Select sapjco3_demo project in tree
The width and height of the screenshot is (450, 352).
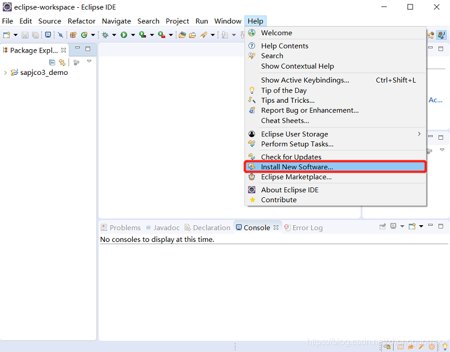click(x=44, y=72)
